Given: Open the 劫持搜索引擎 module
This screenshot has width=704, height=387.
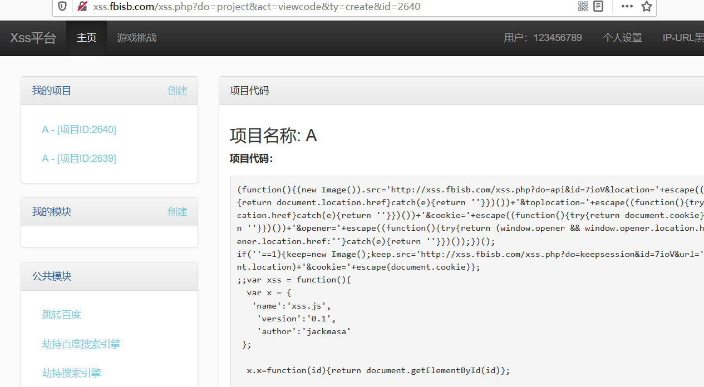Looking at the screenshot, I should 71,373.
